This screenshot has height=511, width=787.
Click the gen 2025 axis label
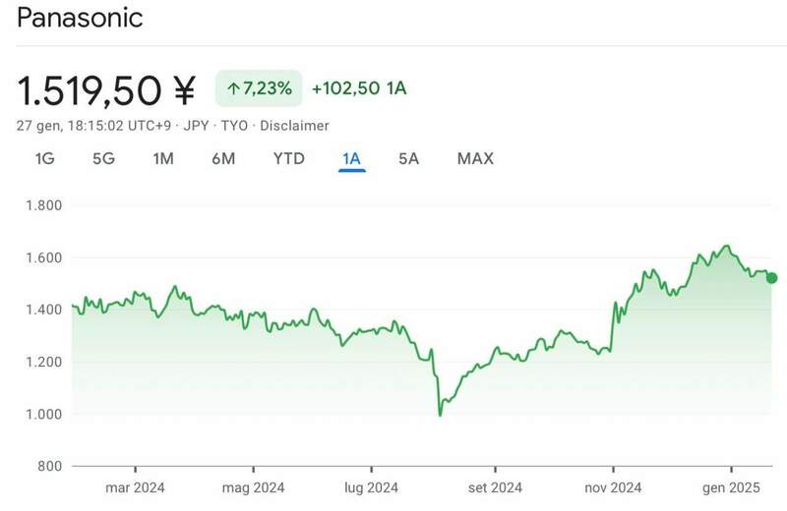[731, 486]
